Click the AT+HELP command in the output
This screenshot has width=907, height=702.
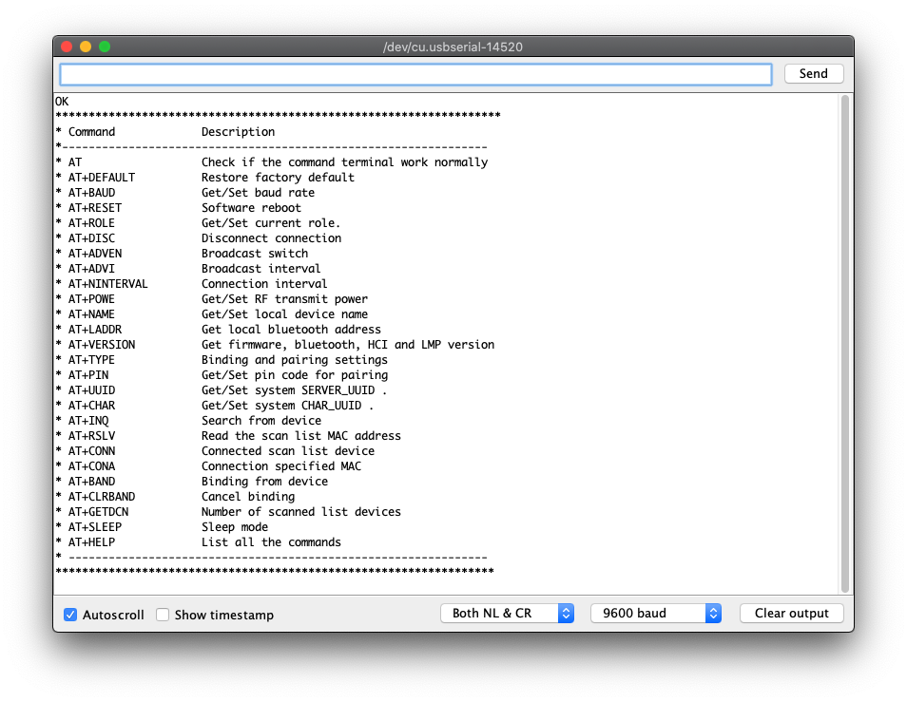(91, 542)
